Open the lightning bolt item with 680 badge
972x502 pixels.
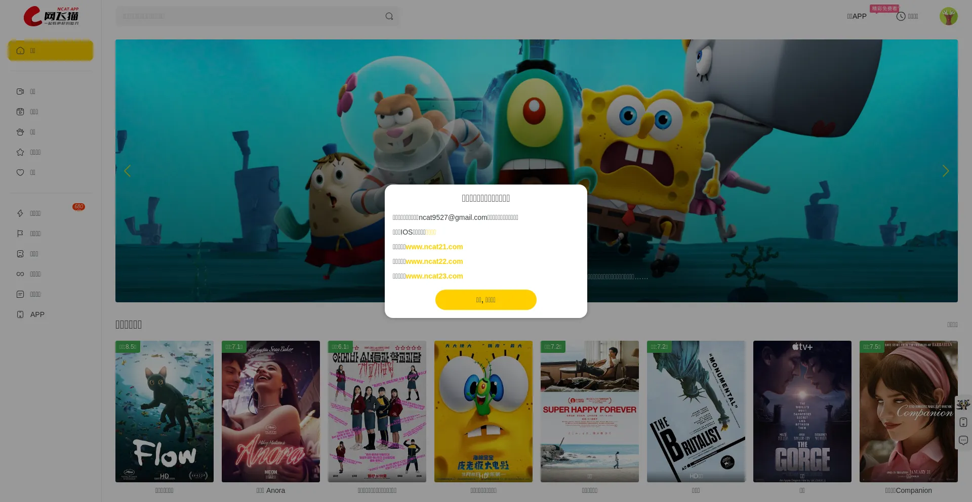[x=51, y=213]
